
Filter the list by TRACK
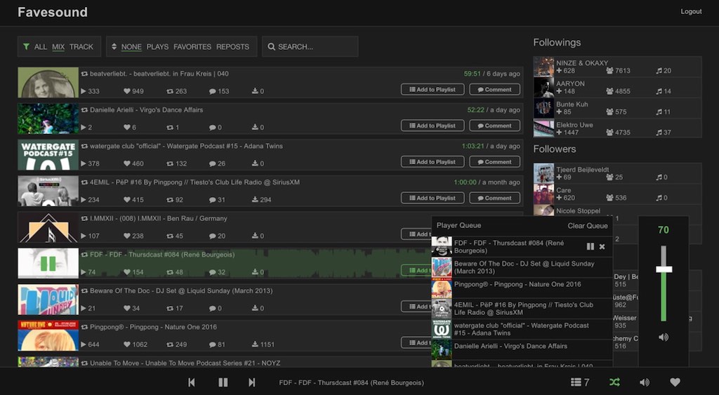click(81, 47)
